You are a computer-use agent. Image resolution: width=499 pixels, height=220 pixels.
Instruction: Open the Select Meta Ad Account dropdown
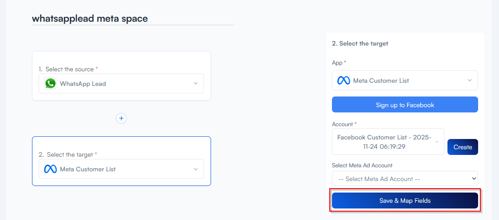point(404,179)
